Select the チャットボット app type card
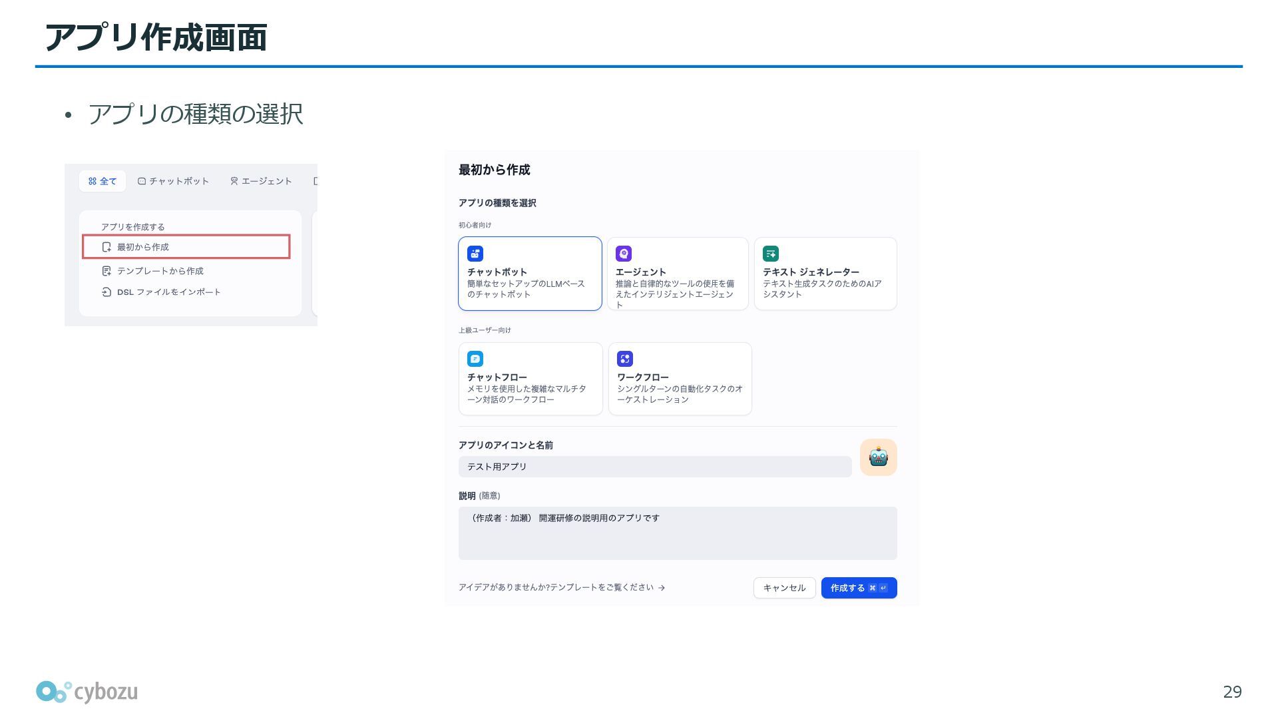 (530, 274)
